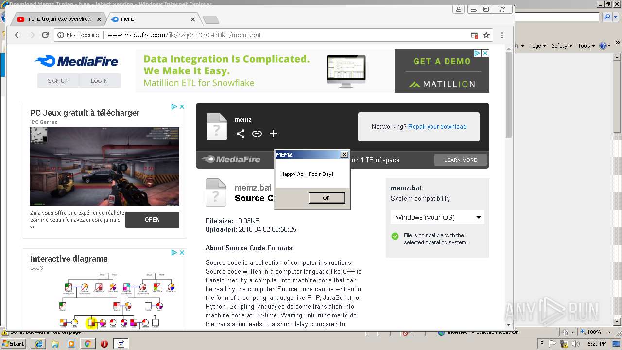
Task: Click the taskbar clock showing 6:29 PM
Action: click(597, 344)
